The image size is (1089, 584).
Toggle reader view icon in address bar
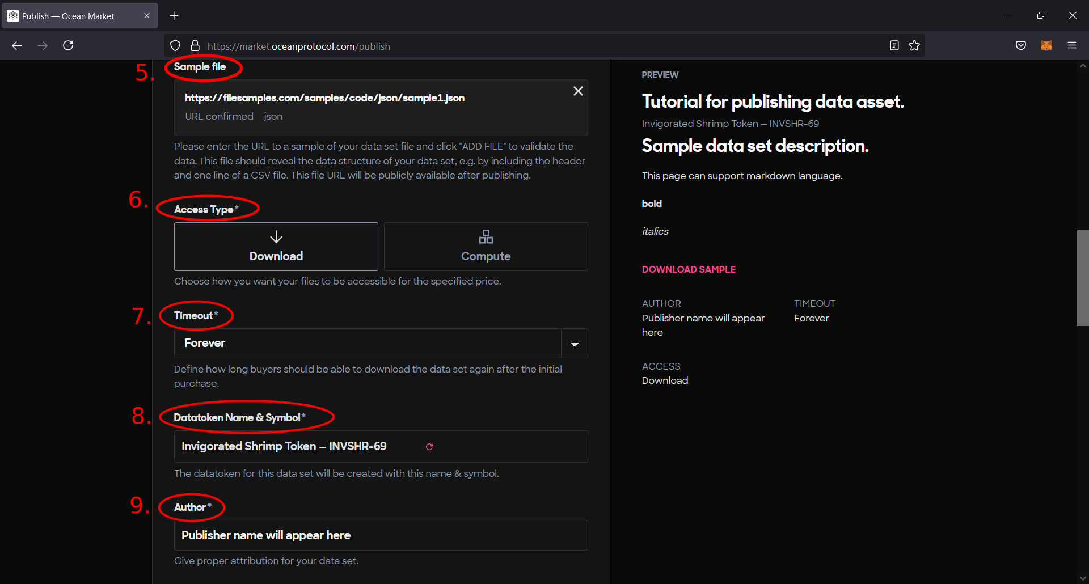[894, 46]
